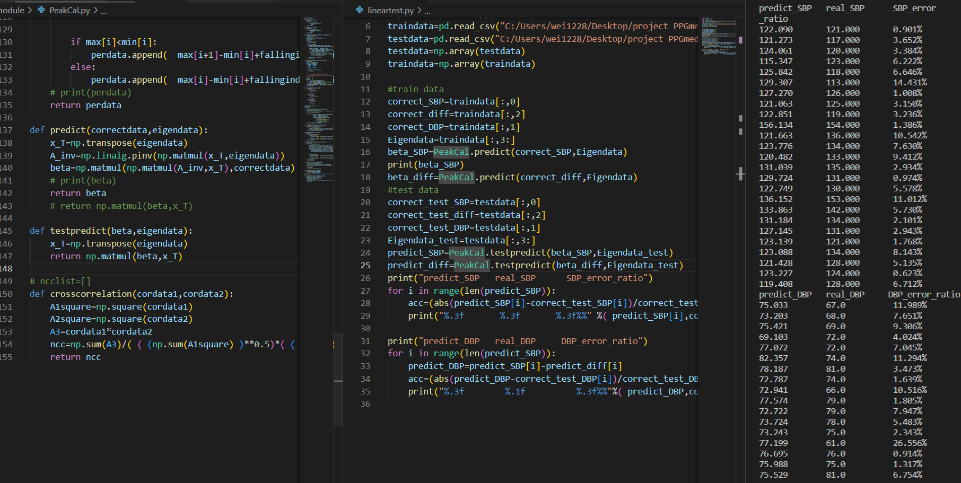Click highlighted PeakCal on line 16
The image size is (961, 483).
coord(451,152)
